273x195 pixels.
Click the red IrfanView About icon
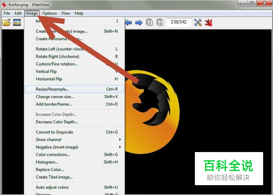209,22
